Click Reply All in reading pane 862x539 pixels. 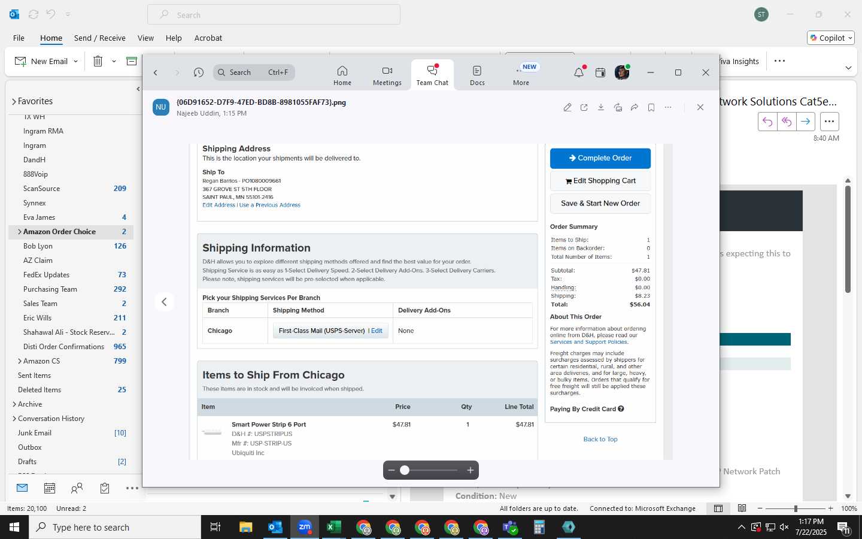coord(787,122)
